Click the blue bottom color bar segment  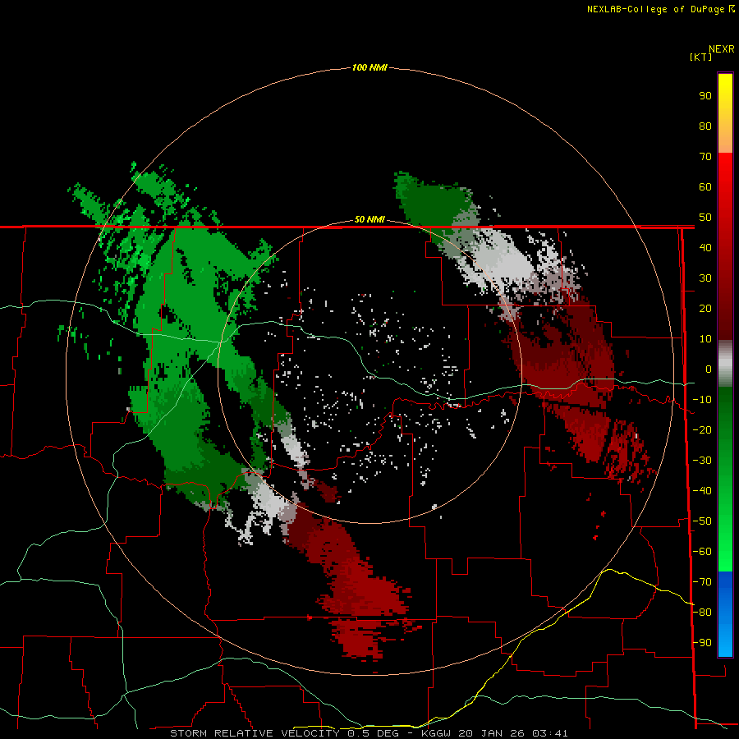point(725,614)
